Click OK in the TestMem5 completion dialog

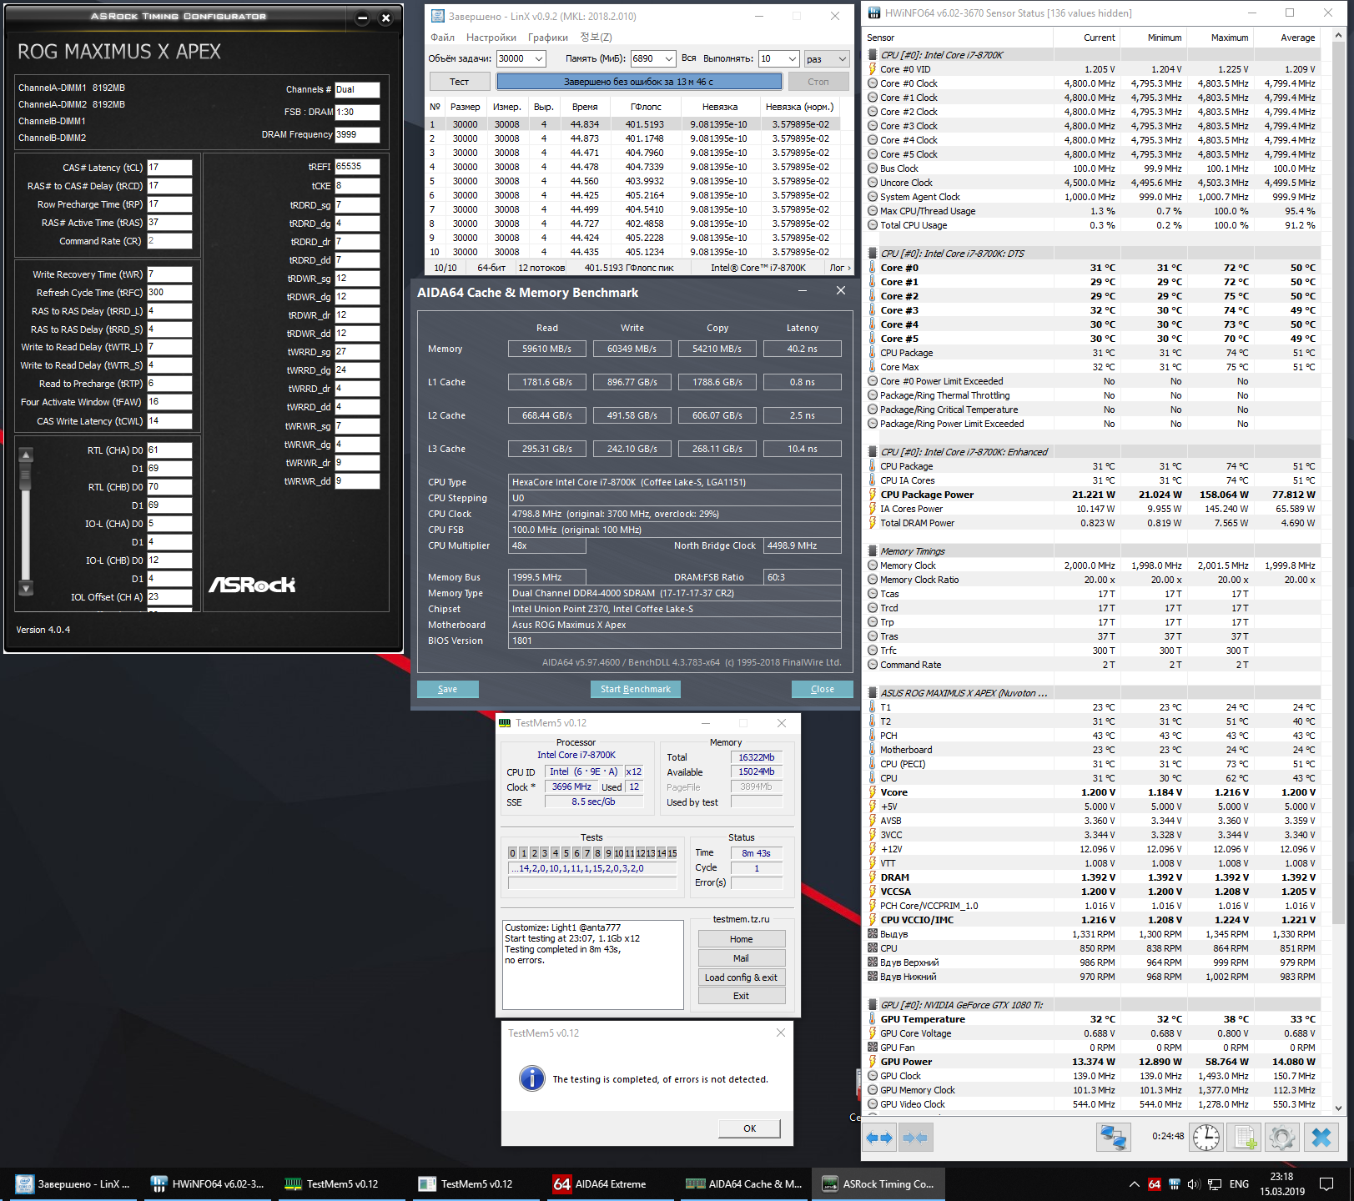[x=750, y=1128]
